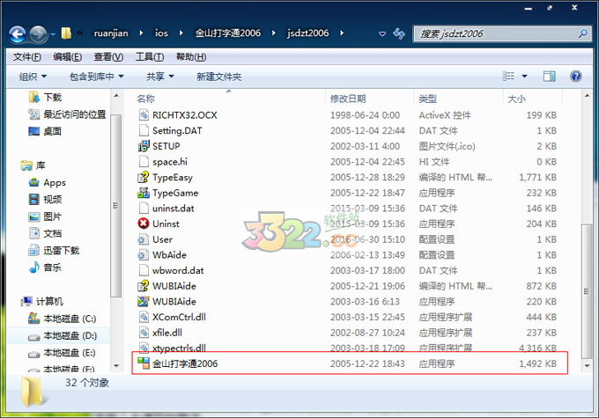Click the Back navigation arrow
The width and height of the screenshot is (599, 418).
pyautogui.click(x=18, y=34)
